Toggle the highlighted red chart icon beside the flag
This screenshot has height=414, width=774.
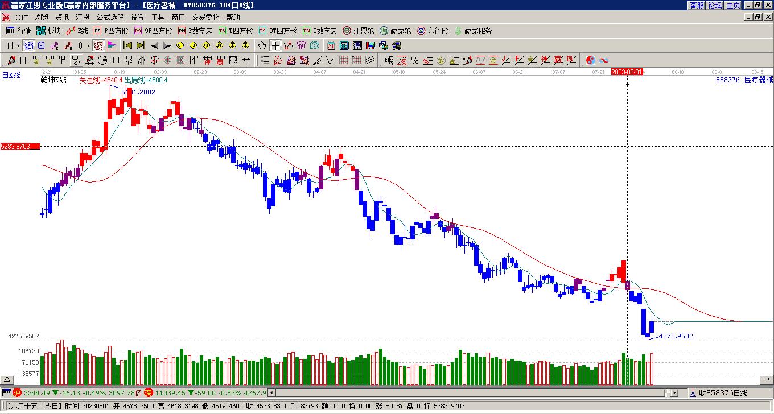[98, 45]
